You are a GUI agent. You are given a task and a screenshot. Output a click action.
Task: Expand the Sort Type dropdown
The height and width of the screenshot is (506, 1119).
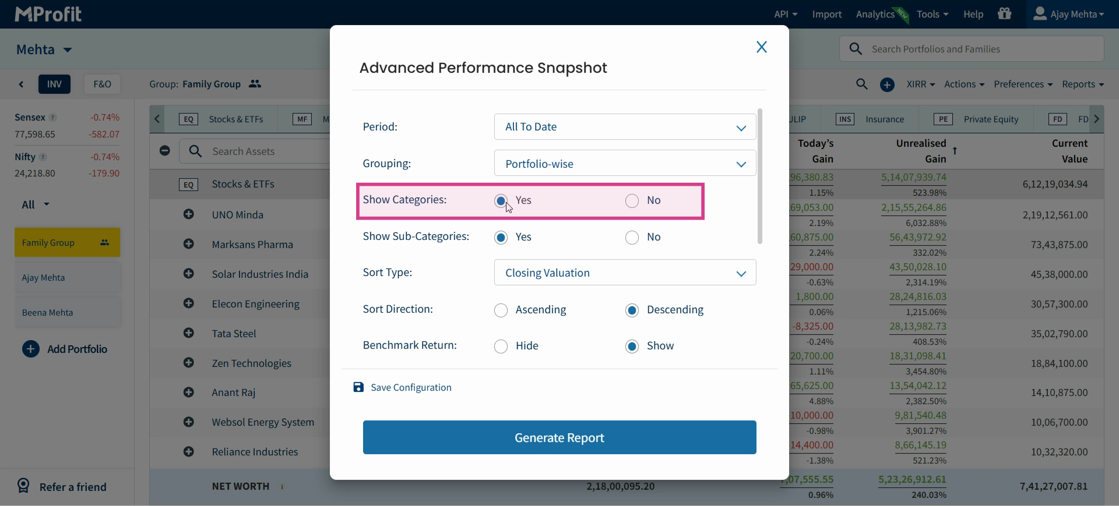[x=625, y=273]
